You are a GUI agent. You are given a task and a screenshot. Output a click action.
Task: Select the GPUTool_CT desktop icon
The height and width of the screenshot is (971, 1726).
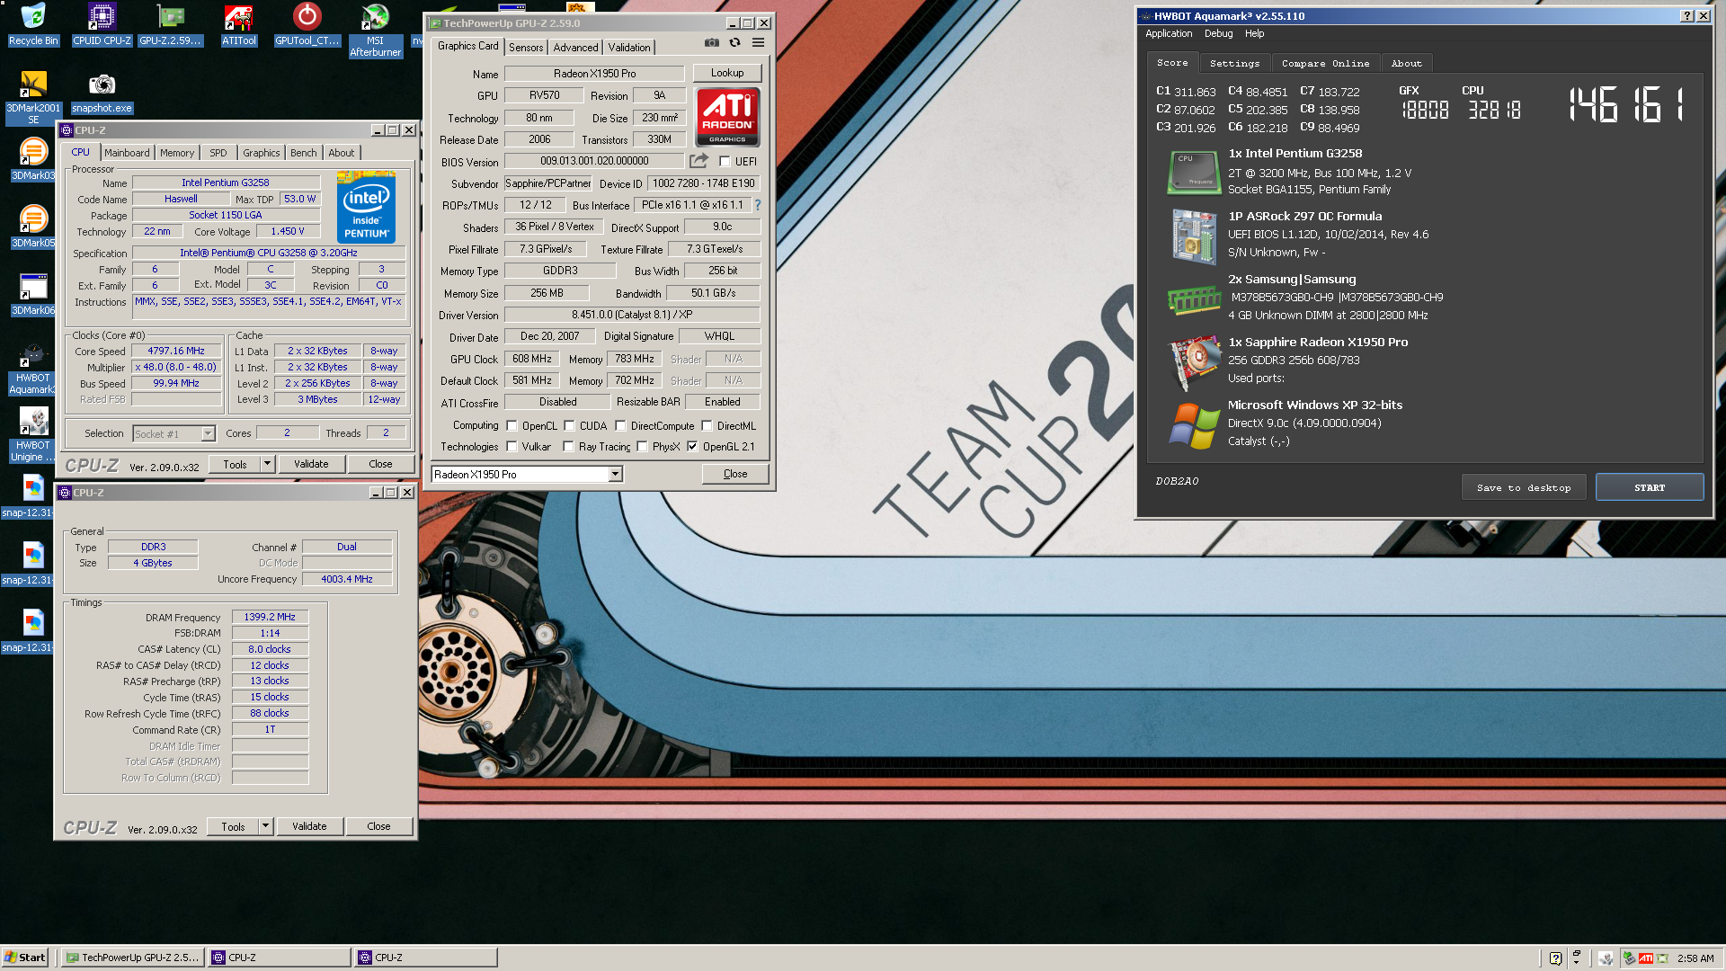307,24
